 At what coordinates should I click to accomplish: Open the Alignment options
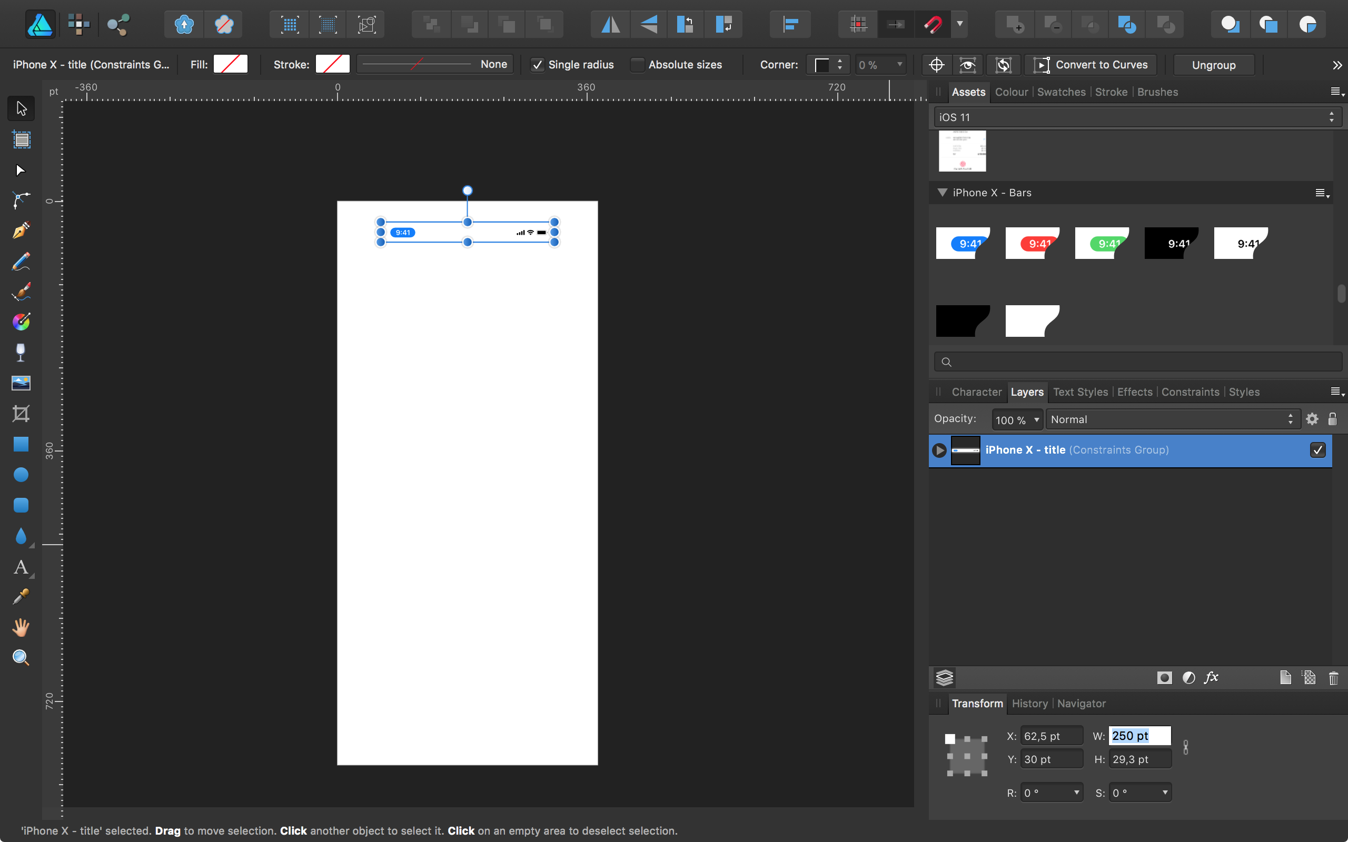click(x=790, y=25)
